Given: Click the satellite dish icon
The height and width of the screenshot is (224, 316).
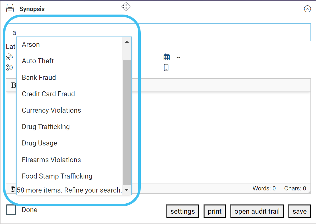Looking at the screenshot, I should (x=9, y=57).
